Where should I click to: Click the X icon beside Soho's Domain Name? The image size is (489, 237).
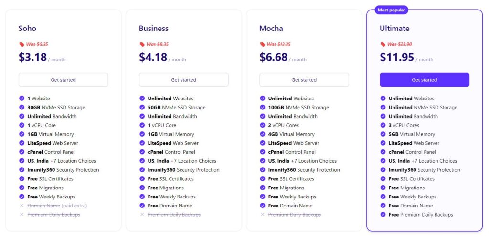21,206
